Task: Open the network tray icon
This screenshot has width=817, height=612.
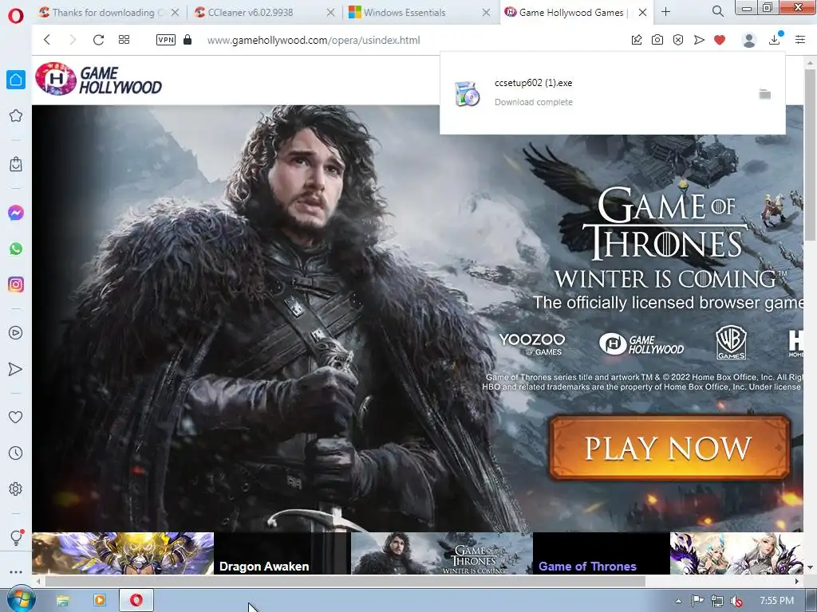Action: [x=717, y=601]
